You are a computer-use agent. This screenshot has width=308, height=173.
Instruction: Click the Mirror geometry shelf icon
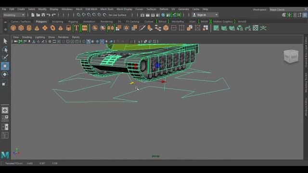(x=111, y=28)
